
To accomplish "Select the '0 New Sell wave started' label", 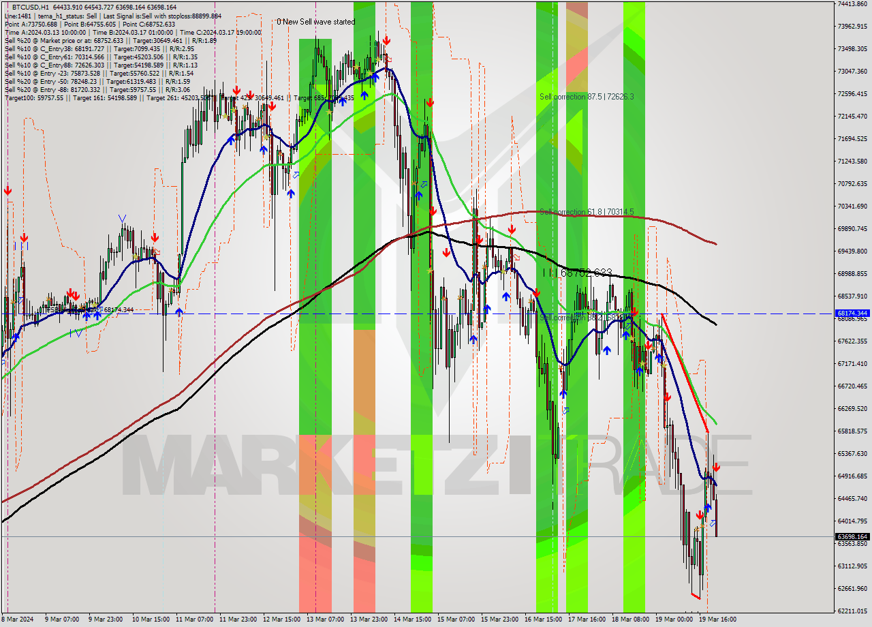I will (315, 22).
